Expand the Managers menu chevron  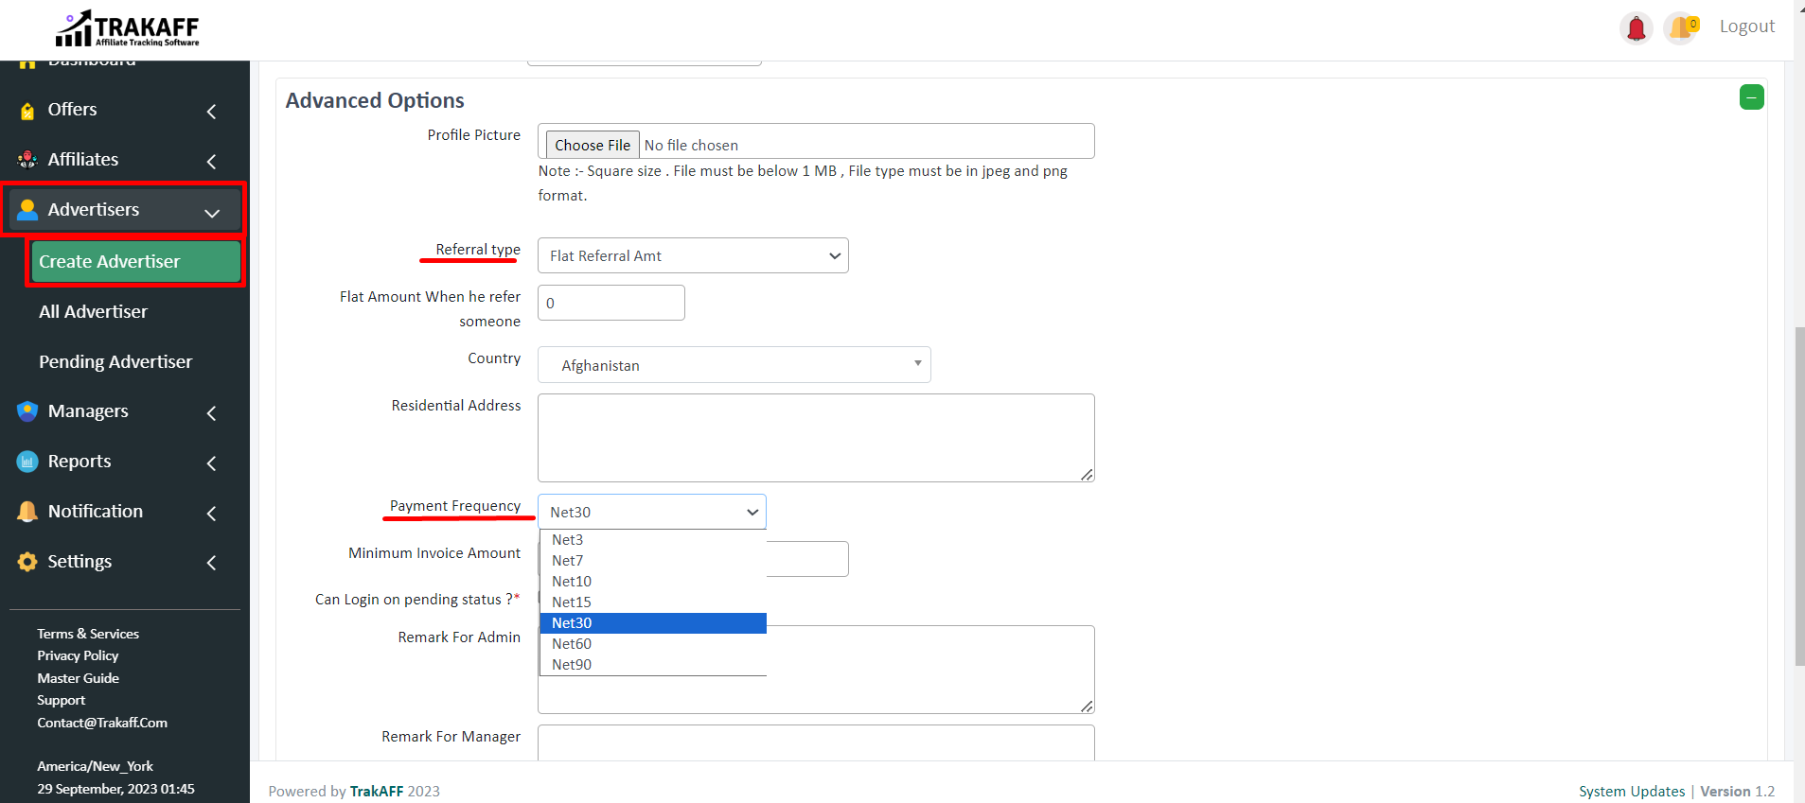[x=211, y=413]
